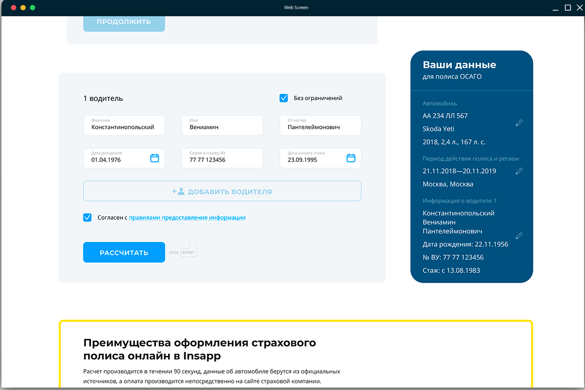Focus the 'Отчество' input field

coord(320,125)
